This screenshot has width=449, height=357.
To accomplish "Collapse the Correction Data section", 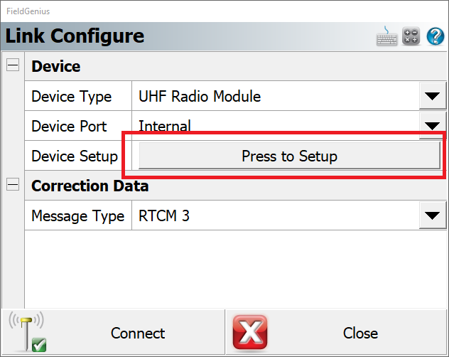I will click(13, 185).
